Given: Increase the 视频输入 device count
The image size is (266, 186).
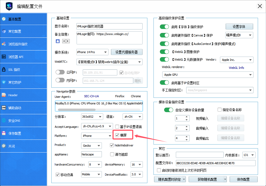Looking at the screenshot, I should click(x=187, y=117).
